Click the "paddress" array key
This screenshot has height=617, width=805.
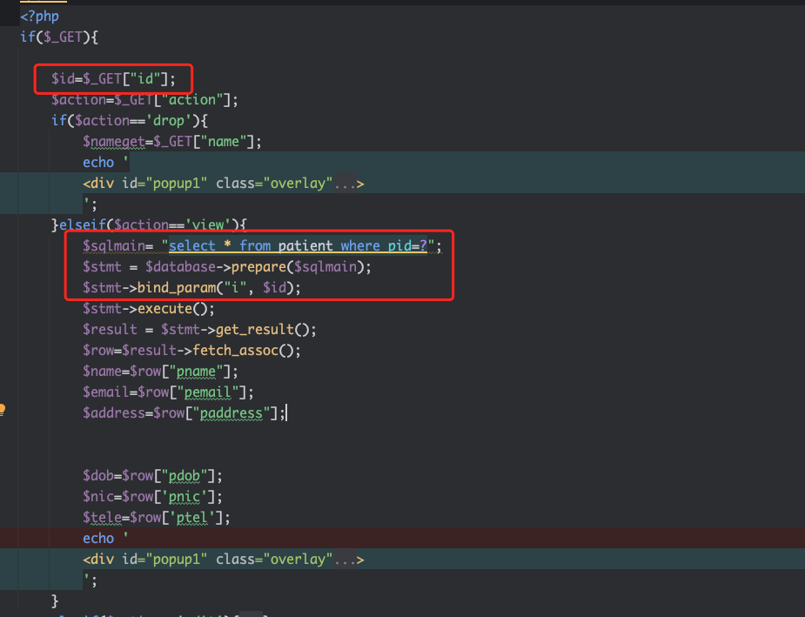pyautogui.click(x=231, y=413)
